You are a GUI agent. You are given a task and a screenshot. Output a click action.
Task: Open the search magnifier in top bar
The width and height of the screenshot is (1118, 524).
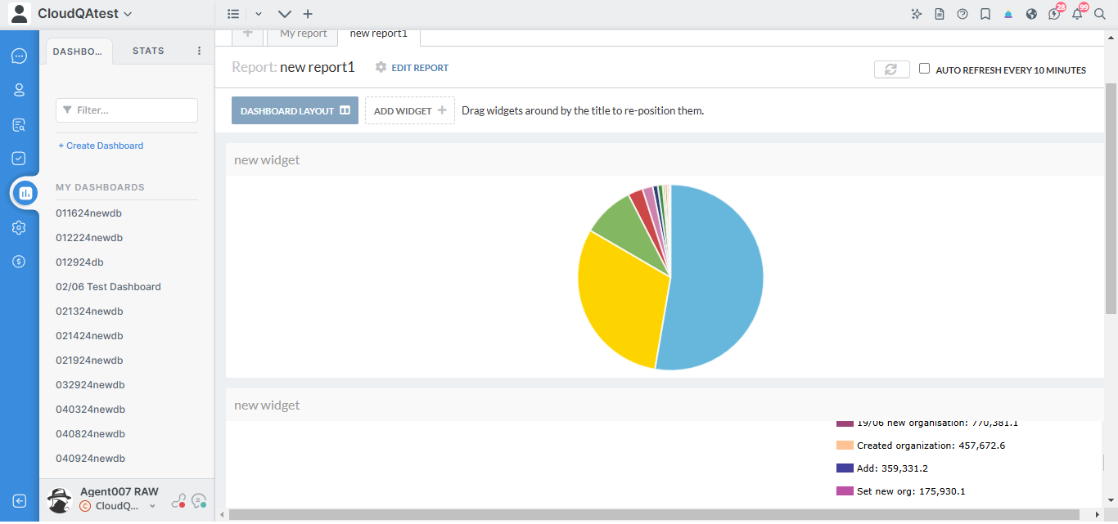[x=1100, y=14]
